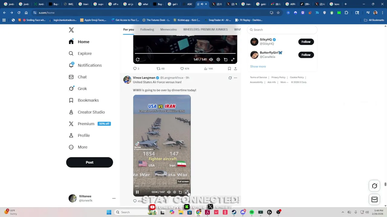The height and width of the screenshot is (217, 387).
Task: Open USA vs Iran video settings
Action: coord(174,192)
